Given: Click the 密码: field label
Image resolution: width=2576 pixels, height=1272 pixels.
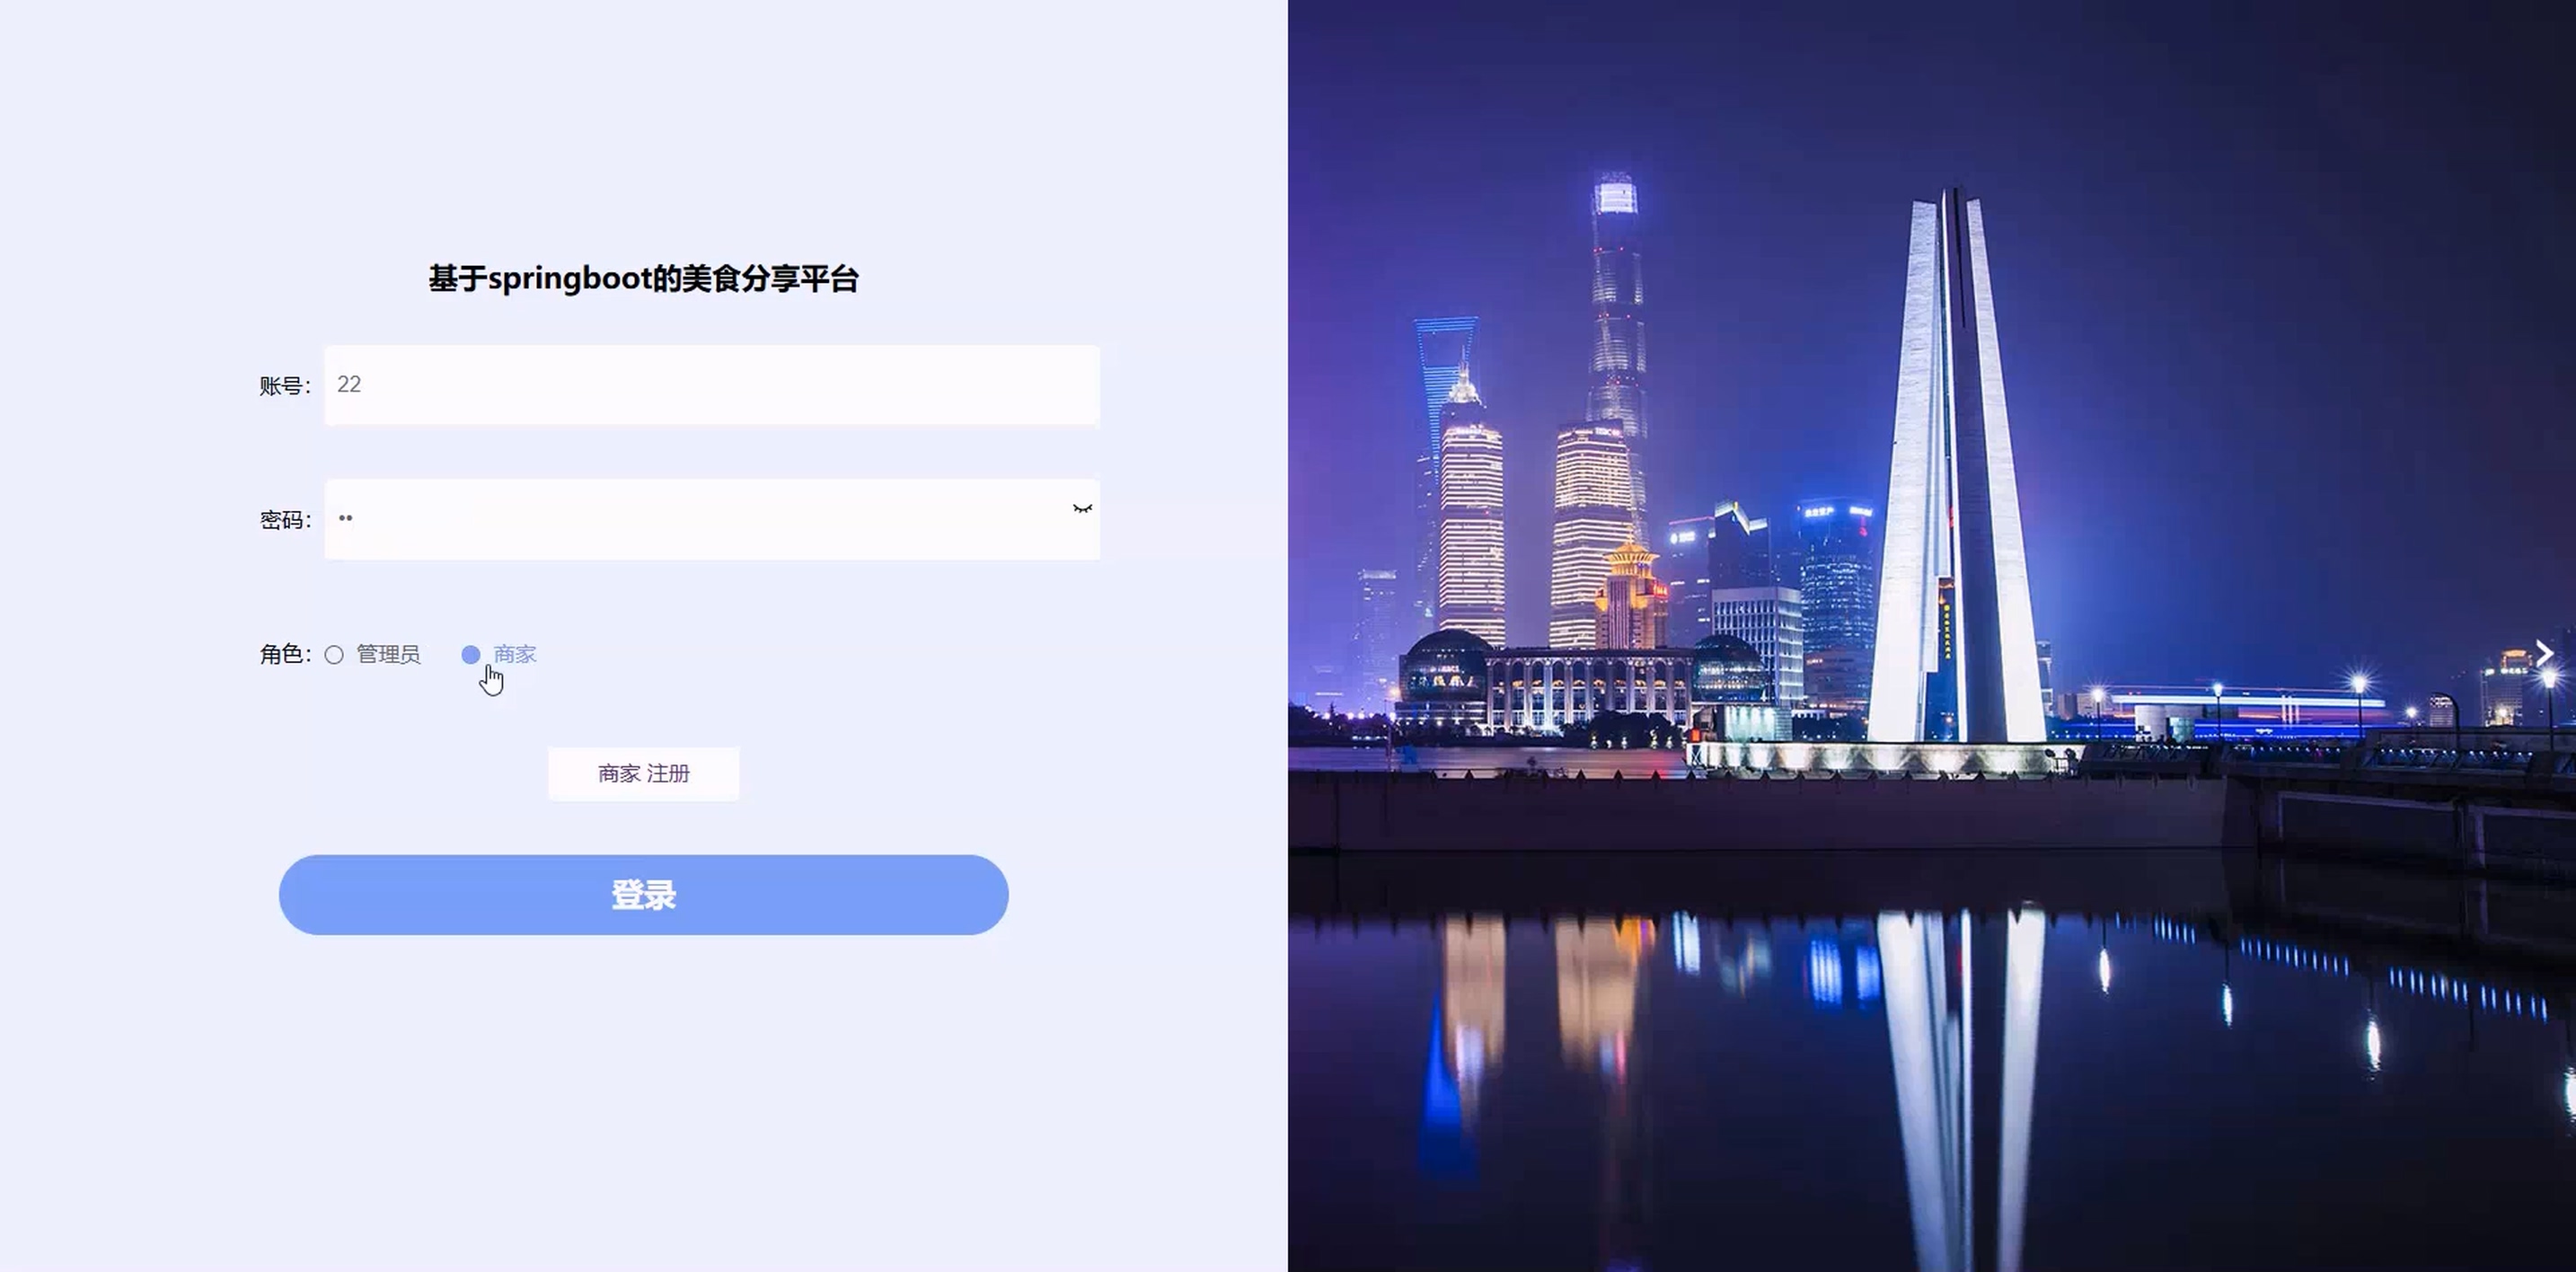Looking at the screenshot, I should 286,520.
